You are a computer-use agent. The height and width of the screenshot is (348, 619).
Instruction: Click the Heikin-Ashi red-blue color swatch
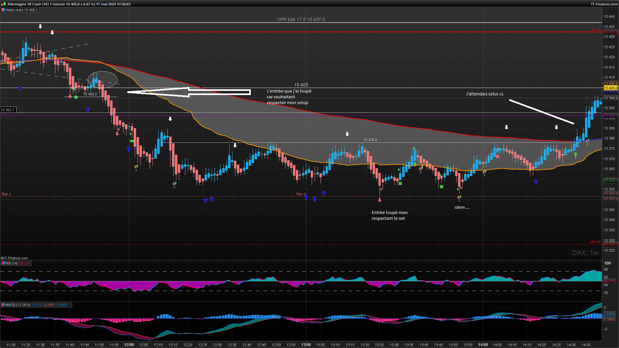(x=3, y=10)
